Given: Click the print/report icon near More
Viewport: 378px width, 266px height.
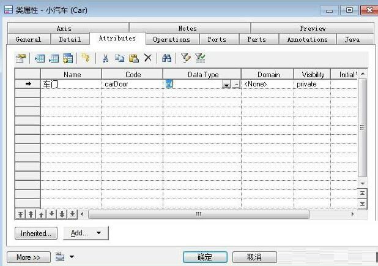Looking at the screenshot, I should tap(60, 257).
